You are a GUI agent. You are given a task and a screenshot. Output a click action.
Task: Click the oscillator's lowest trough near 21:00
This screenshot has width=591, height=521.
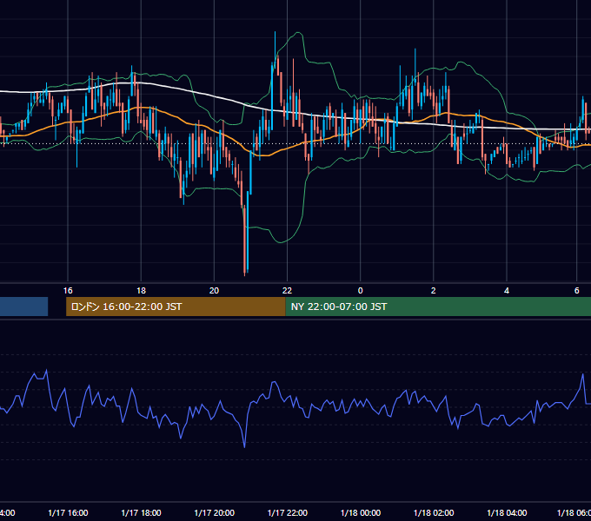pos(244,446)
